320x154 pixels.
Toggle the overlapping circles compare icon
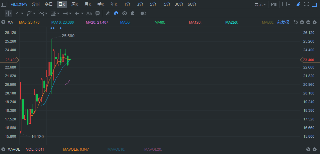(x=143, y=13)
